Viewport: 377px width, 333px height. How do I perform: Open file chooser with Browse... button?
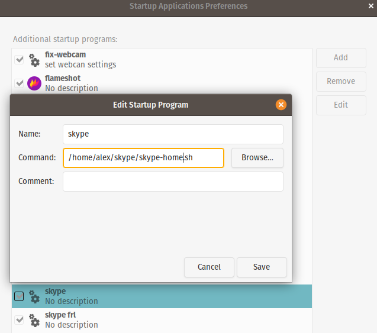pos(257,157)
